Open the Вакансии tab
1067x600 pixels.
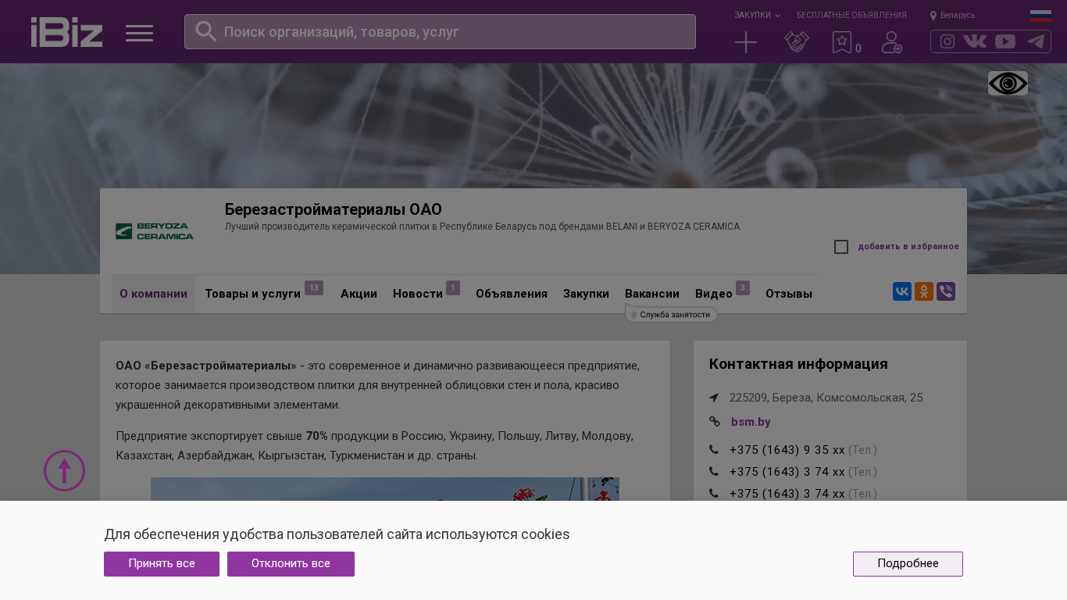[x=652, y=294]
